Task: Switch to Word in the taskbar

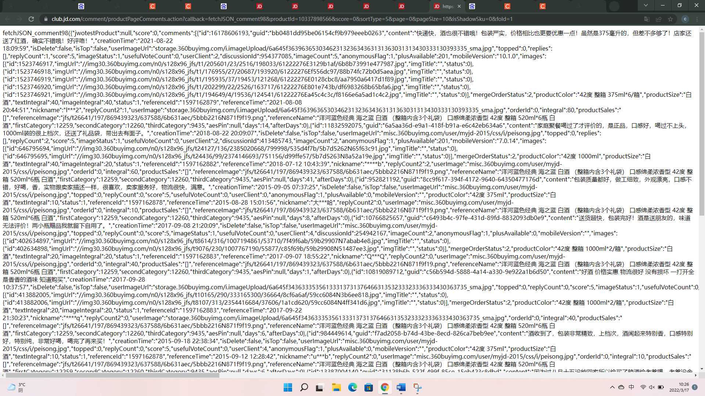Action: point(401,388)
